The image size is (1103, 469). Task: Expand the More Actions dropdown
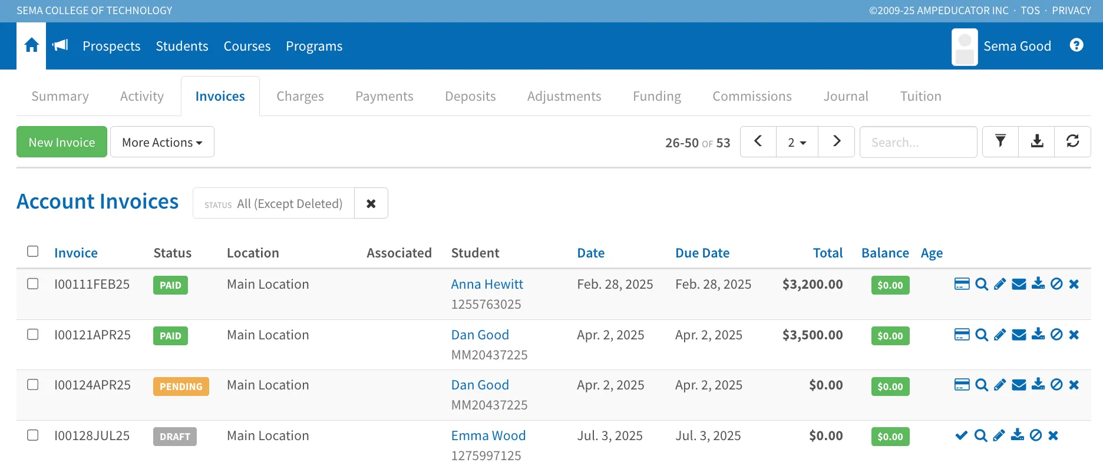[x=162, y=142]
